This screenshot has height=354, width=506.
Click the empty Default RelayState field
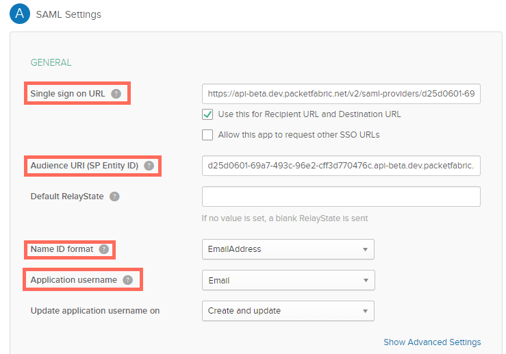click(x=341, y=197)
